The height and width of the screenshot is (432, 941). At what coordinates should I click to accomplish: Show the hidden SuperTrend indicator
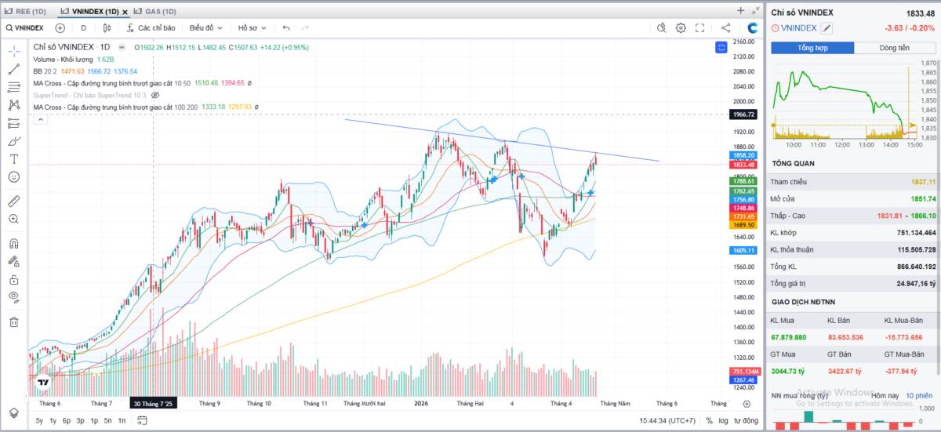[154, 95]
